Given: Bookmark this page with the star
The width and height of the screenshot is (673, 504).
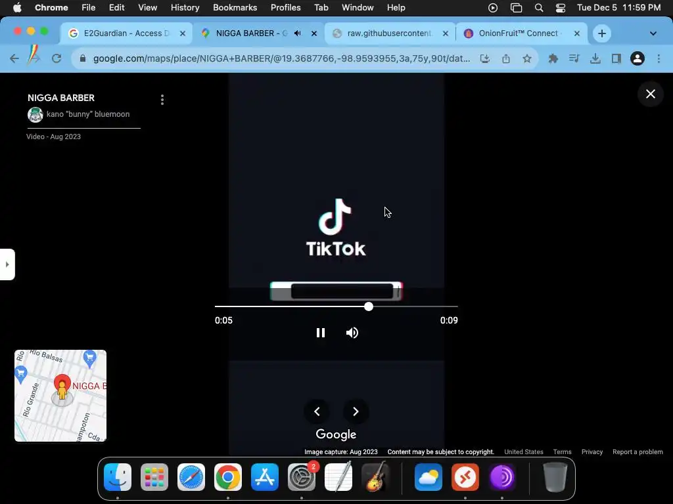Looking at the screenshot, I should point(527,58).
